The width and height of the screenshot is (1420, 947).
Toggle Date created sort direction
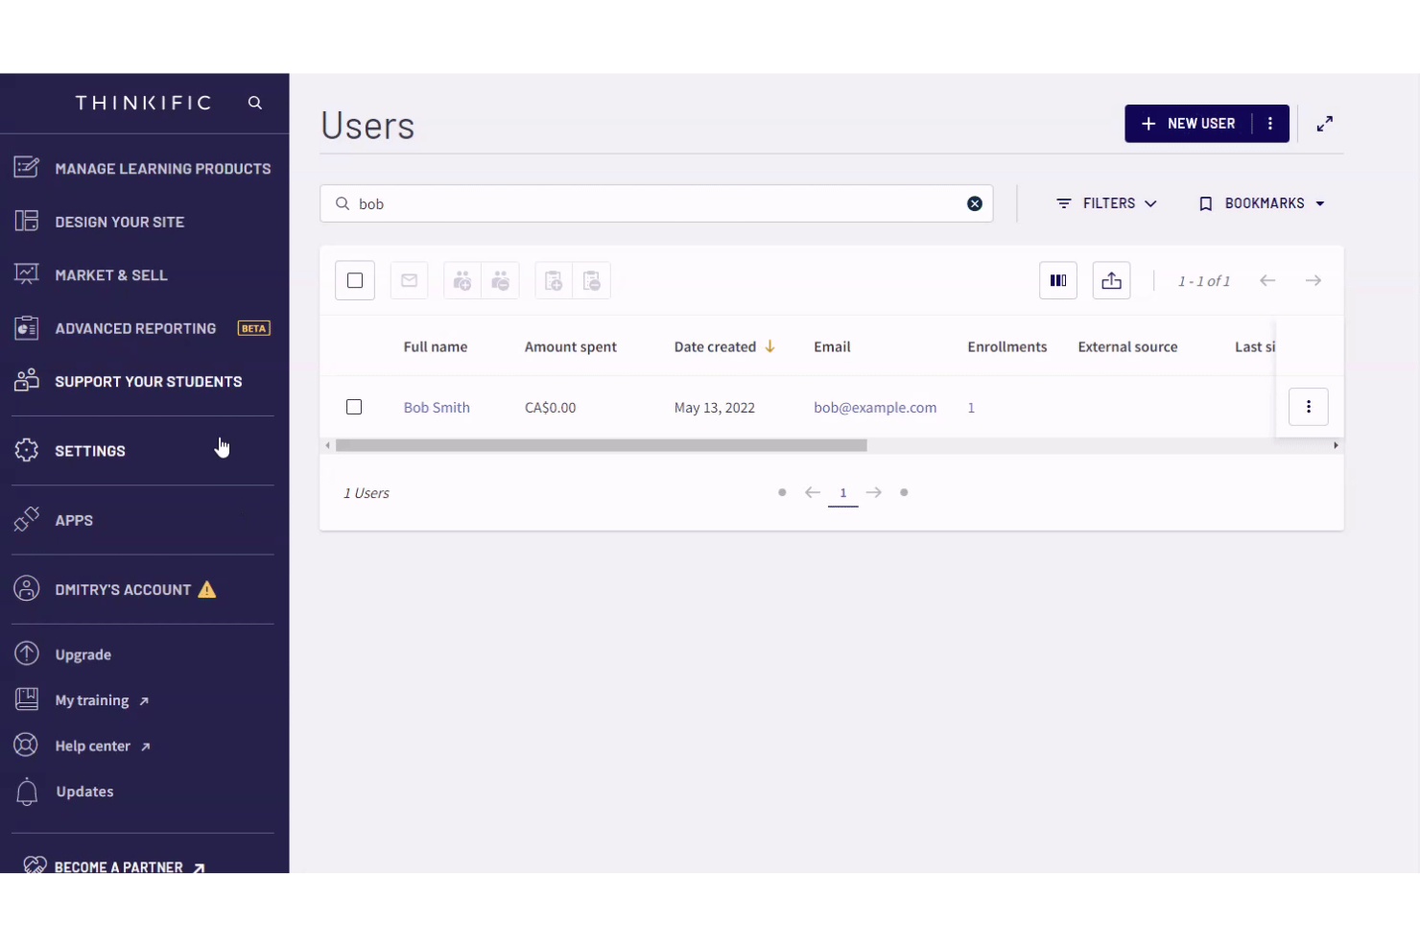769,346
